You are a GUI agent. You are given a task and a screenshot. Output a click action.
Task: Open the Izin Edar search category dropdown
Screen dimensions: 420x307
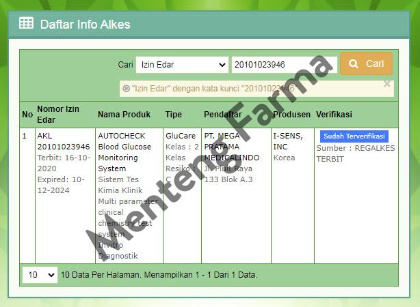(182, 65)
